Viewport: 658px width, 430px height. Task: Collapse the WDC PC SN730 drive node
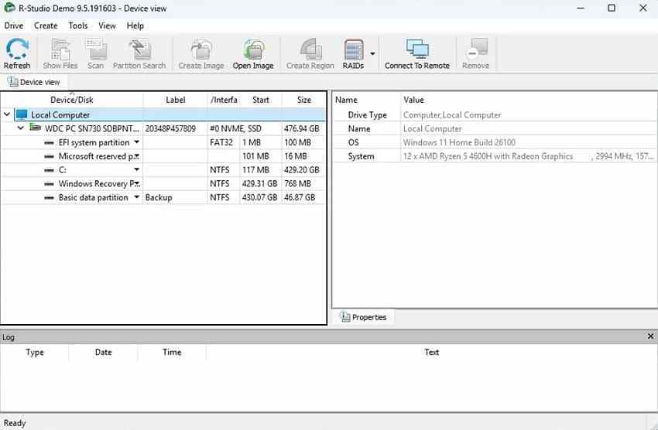20,128
